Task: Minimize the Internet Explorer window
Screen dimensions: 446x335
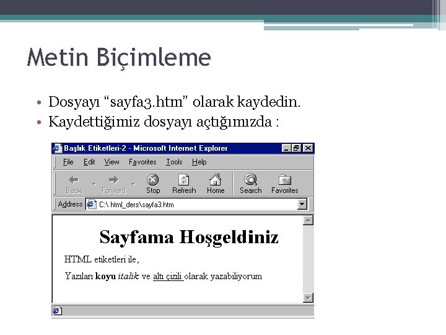Action: tap(286, 148)
